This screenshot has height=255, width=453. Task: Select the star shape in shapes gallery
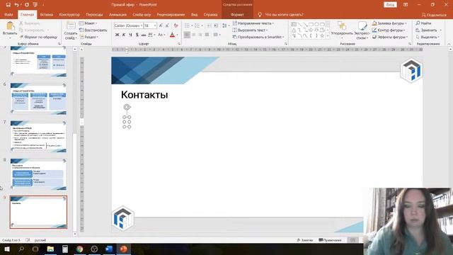tap(322, 35)
